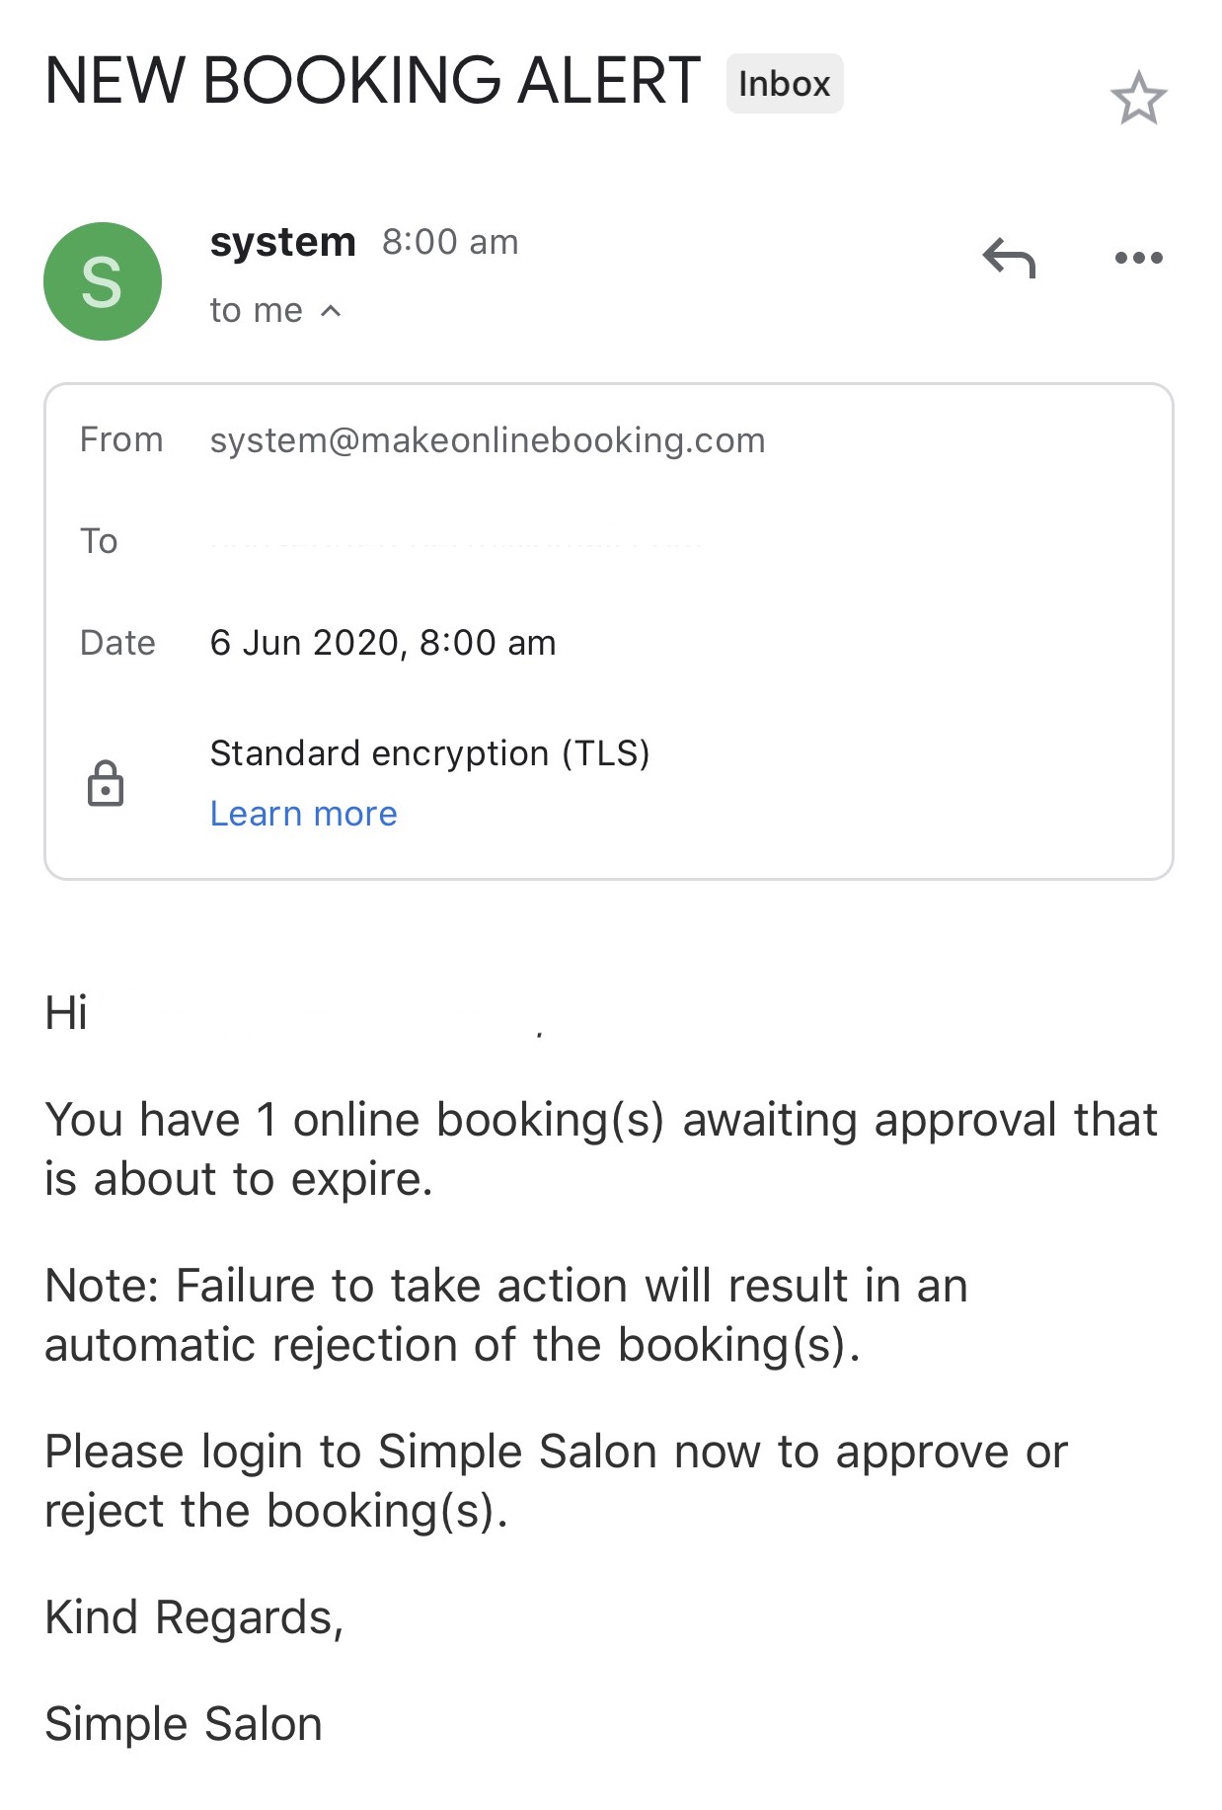Tap the 'Kind Regards,' closing line
This screenshot has width=1222, height=1810.
(194, 1618)
